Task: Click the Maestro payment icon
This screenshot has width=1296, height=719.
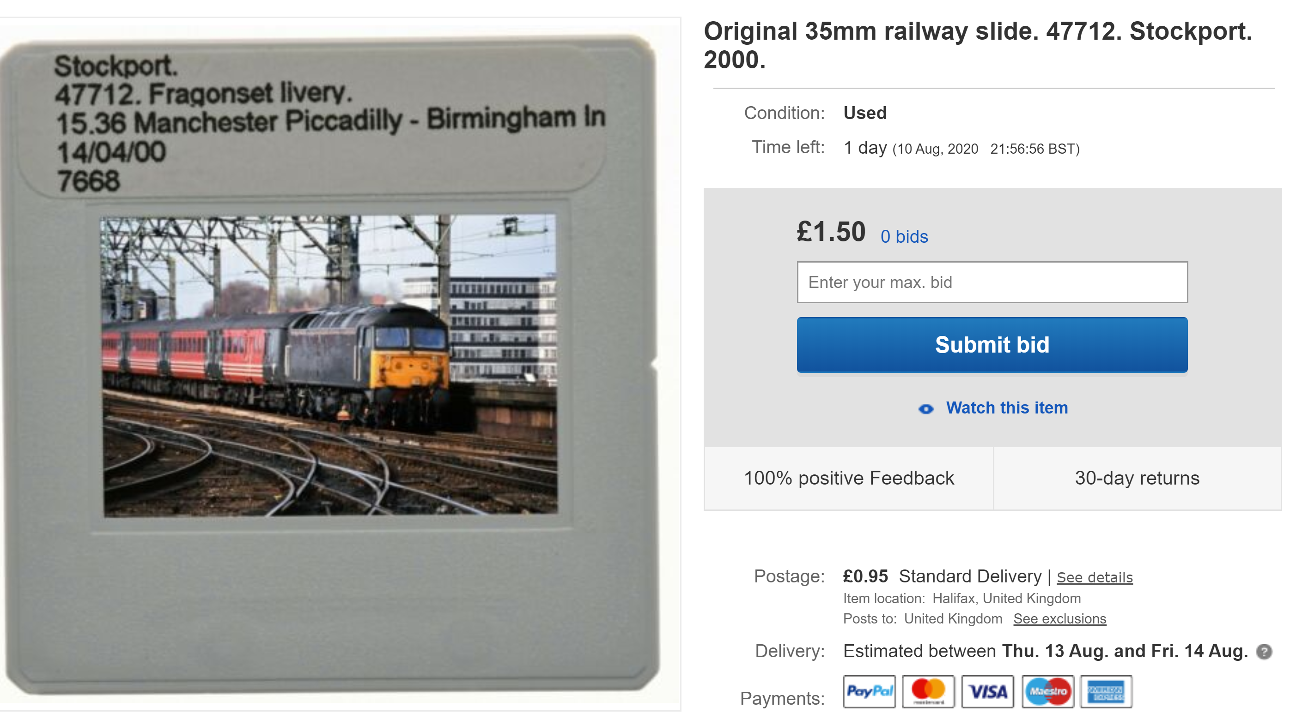Action: click(x=1047, y=691)
